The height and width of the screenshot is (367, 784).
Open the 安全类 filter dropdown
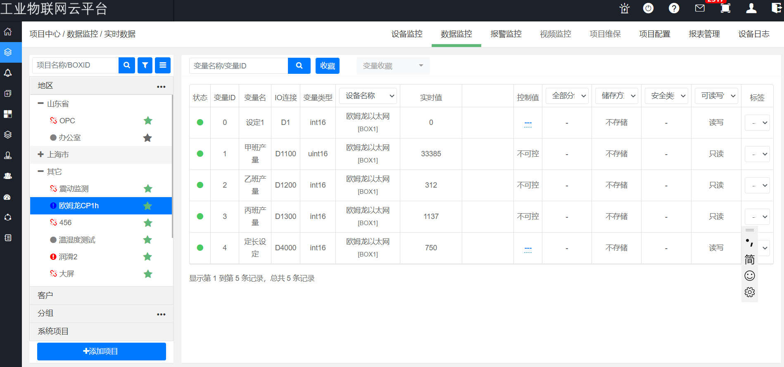666,96
